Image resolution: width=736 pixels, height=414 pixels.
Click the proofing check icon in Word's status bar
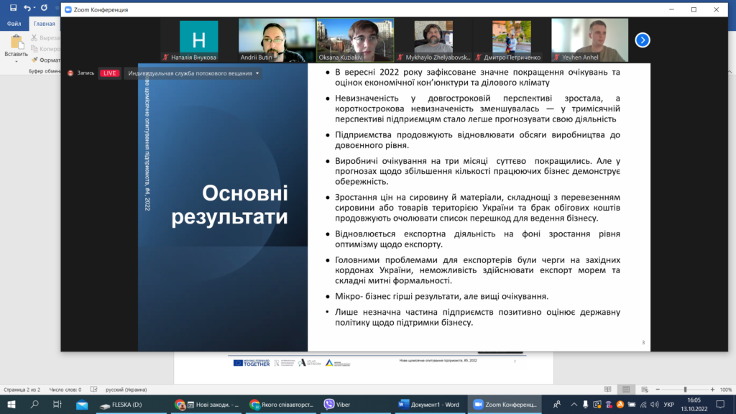coord(94,389)
